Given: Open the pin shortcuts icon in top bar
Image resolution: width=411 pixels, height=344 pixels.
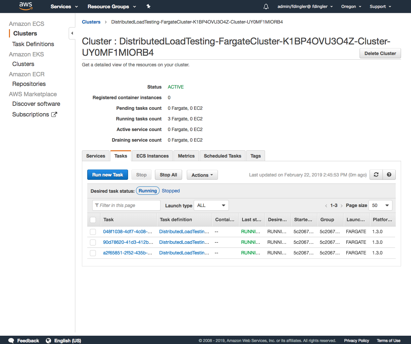Looking at the screenshot, I should click(x=148, y=6).
